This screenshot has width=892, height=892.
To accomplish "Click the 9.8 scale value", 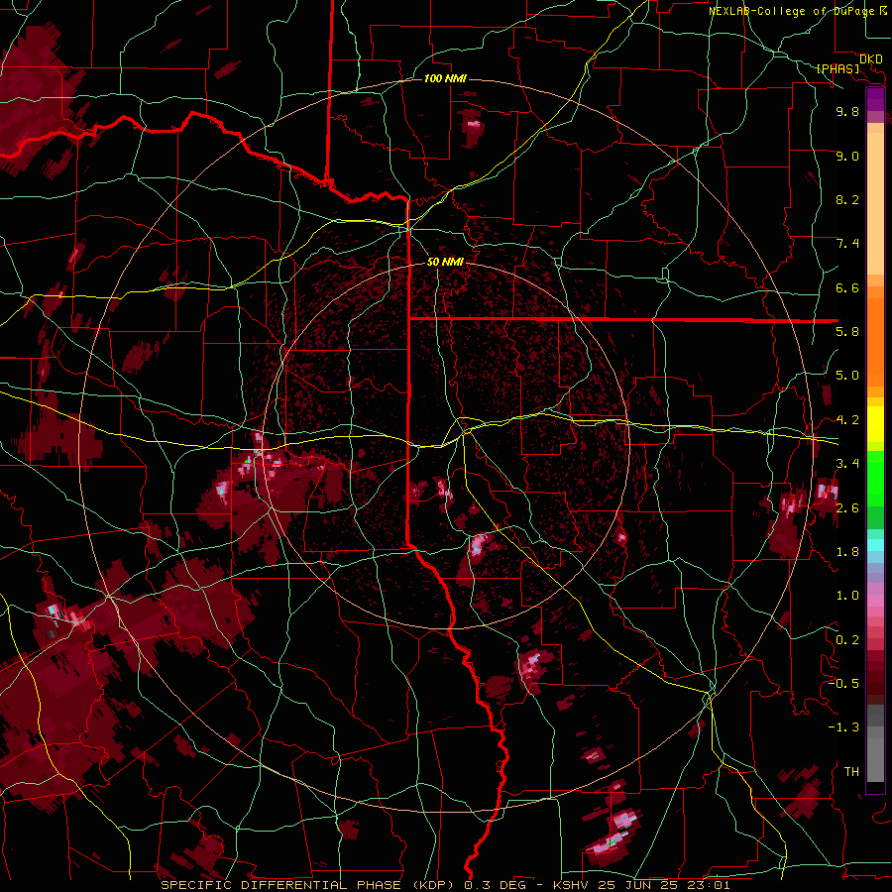I will (847, 111).
